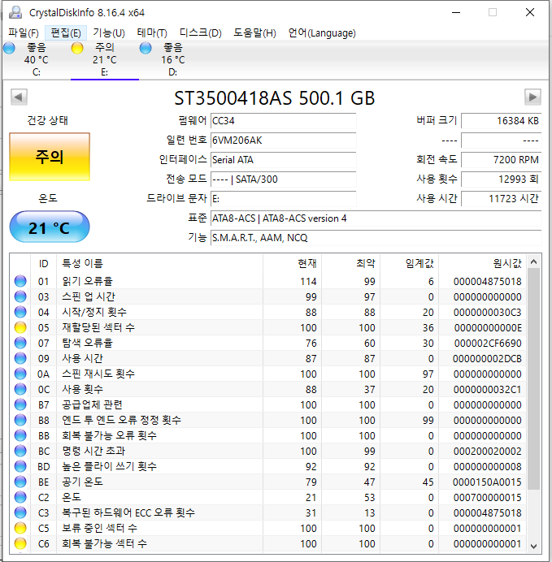Screen dimensions: 552x562
Task: Click the attribute list scrollbar thumb
Action: [x=533, y=378]
